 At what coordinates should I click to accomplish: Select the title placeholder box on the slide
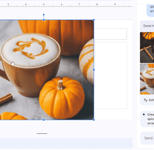(110, 34)
